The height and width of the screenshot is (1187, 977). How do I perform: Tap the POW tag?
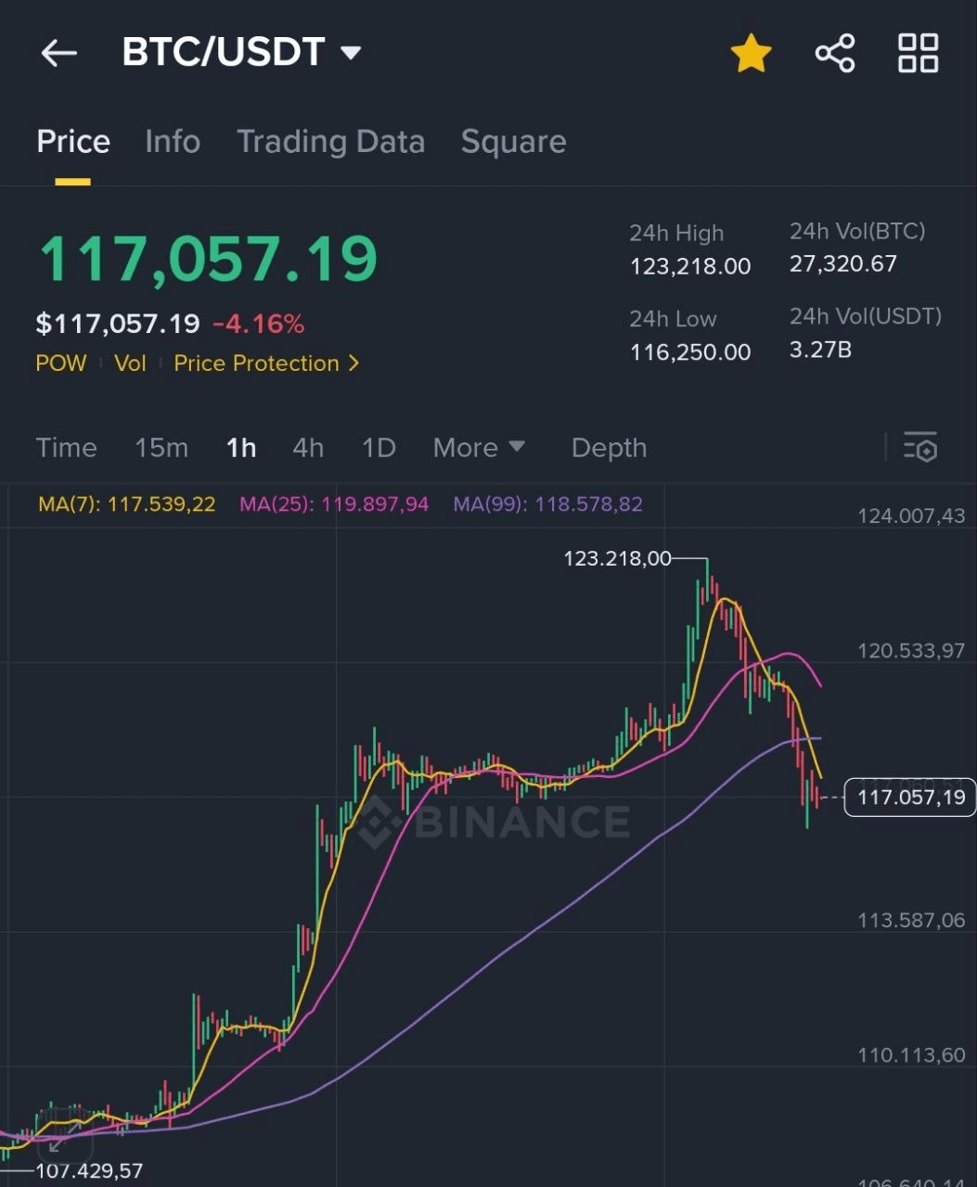pyautogui.click(x=61, y=364)
